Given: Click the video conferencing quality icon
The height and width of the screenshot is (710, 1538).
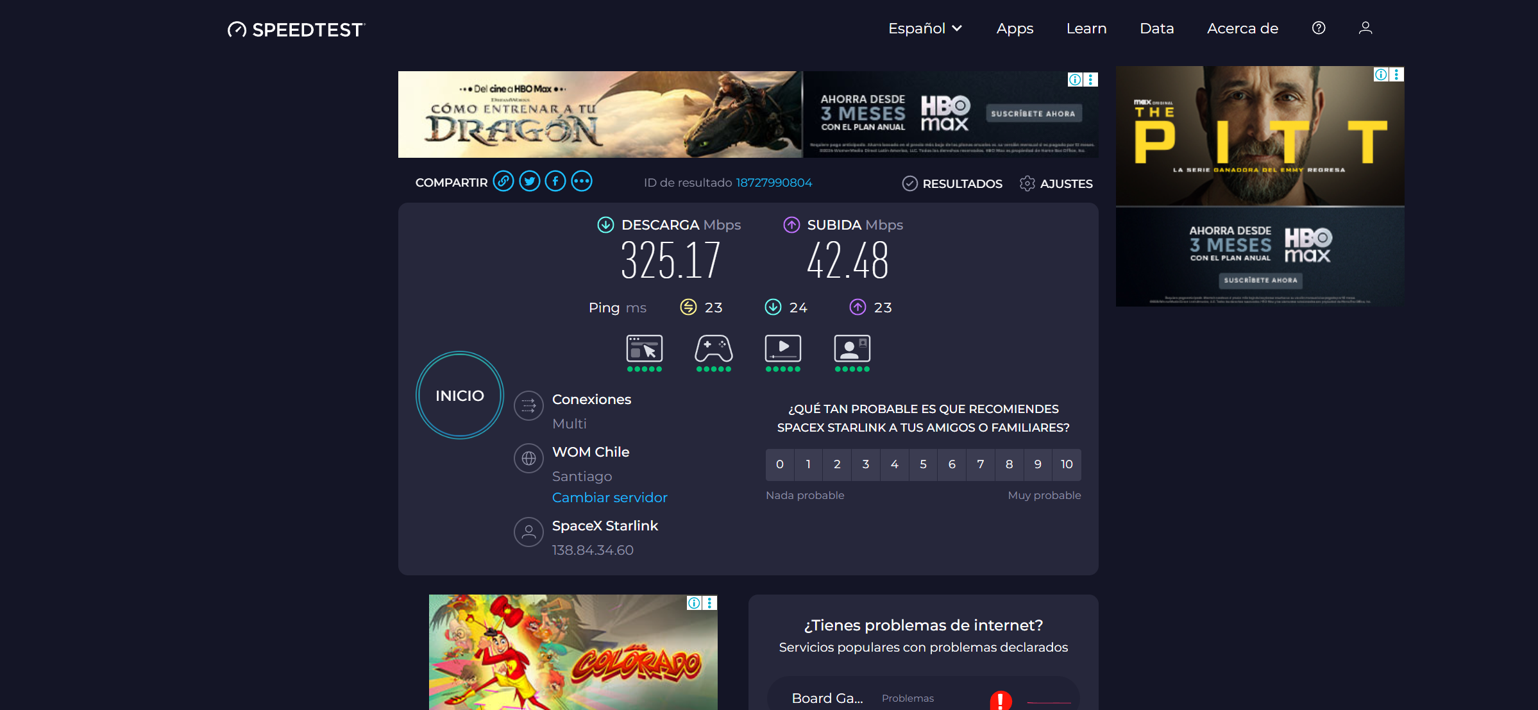Looking at the screenshot, I should click(852, 350).
